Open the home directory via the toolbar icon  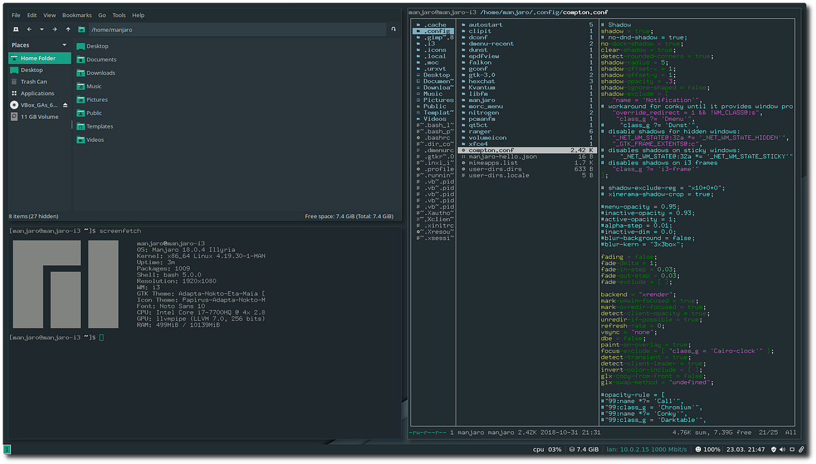click(81, 29)
